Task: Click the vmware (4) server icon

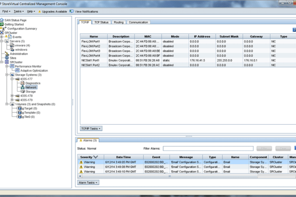Action: pyautogui.click(x=12, y=45)
